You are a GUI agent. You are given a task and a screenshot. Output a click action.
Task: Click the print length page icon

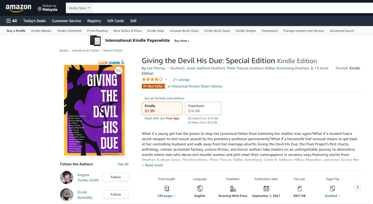pyautogui.click(x=166, y=189)
